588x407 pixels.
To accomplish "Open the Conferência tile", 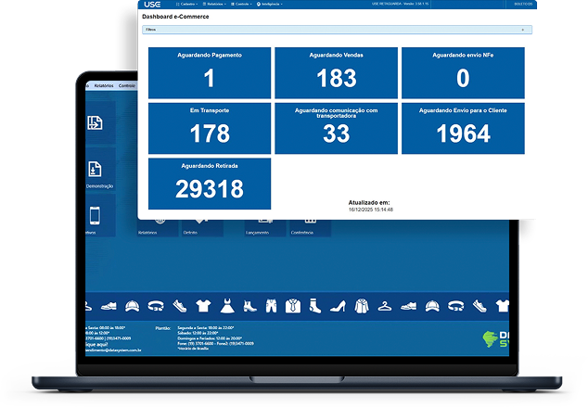I will click(x=302, y=228).
